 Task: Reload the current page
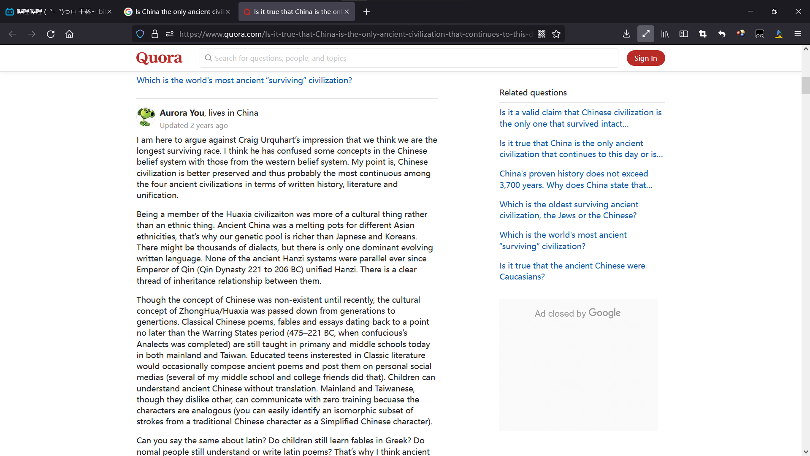pyautogui.click(x=51, y=34)
